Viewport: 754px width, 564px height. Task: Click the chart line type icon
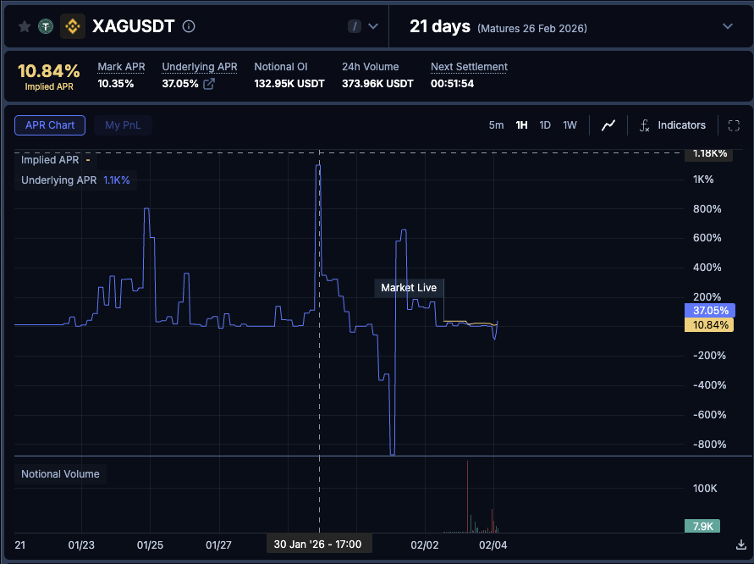coord(608,125)
